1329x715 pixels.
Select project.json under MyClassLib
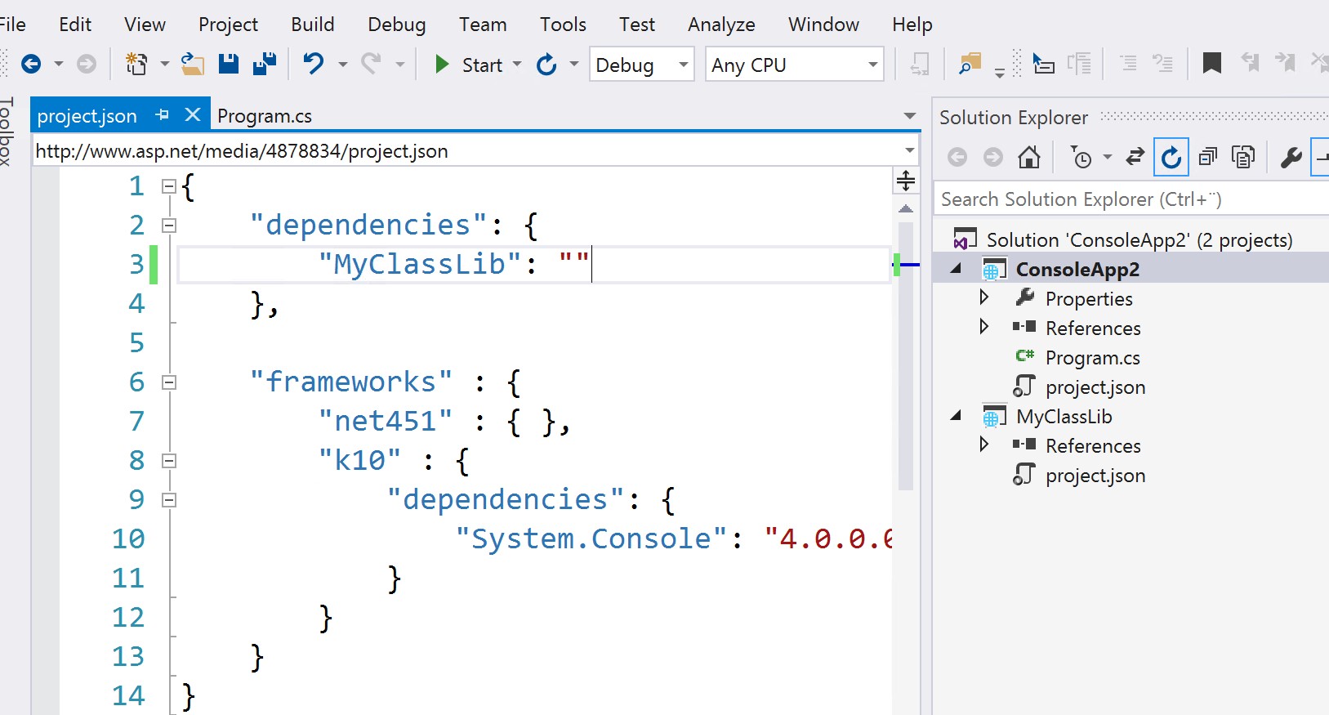point(1095,476)
